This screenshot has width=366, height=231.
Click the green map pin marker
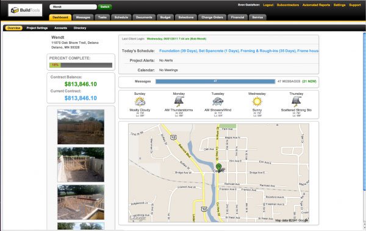pos(218,167)
